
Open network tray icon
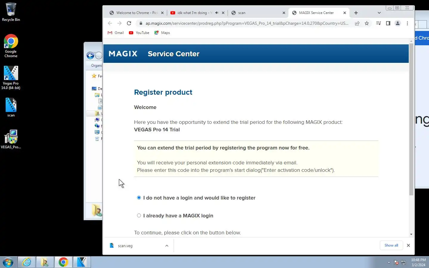coord(403,263)
